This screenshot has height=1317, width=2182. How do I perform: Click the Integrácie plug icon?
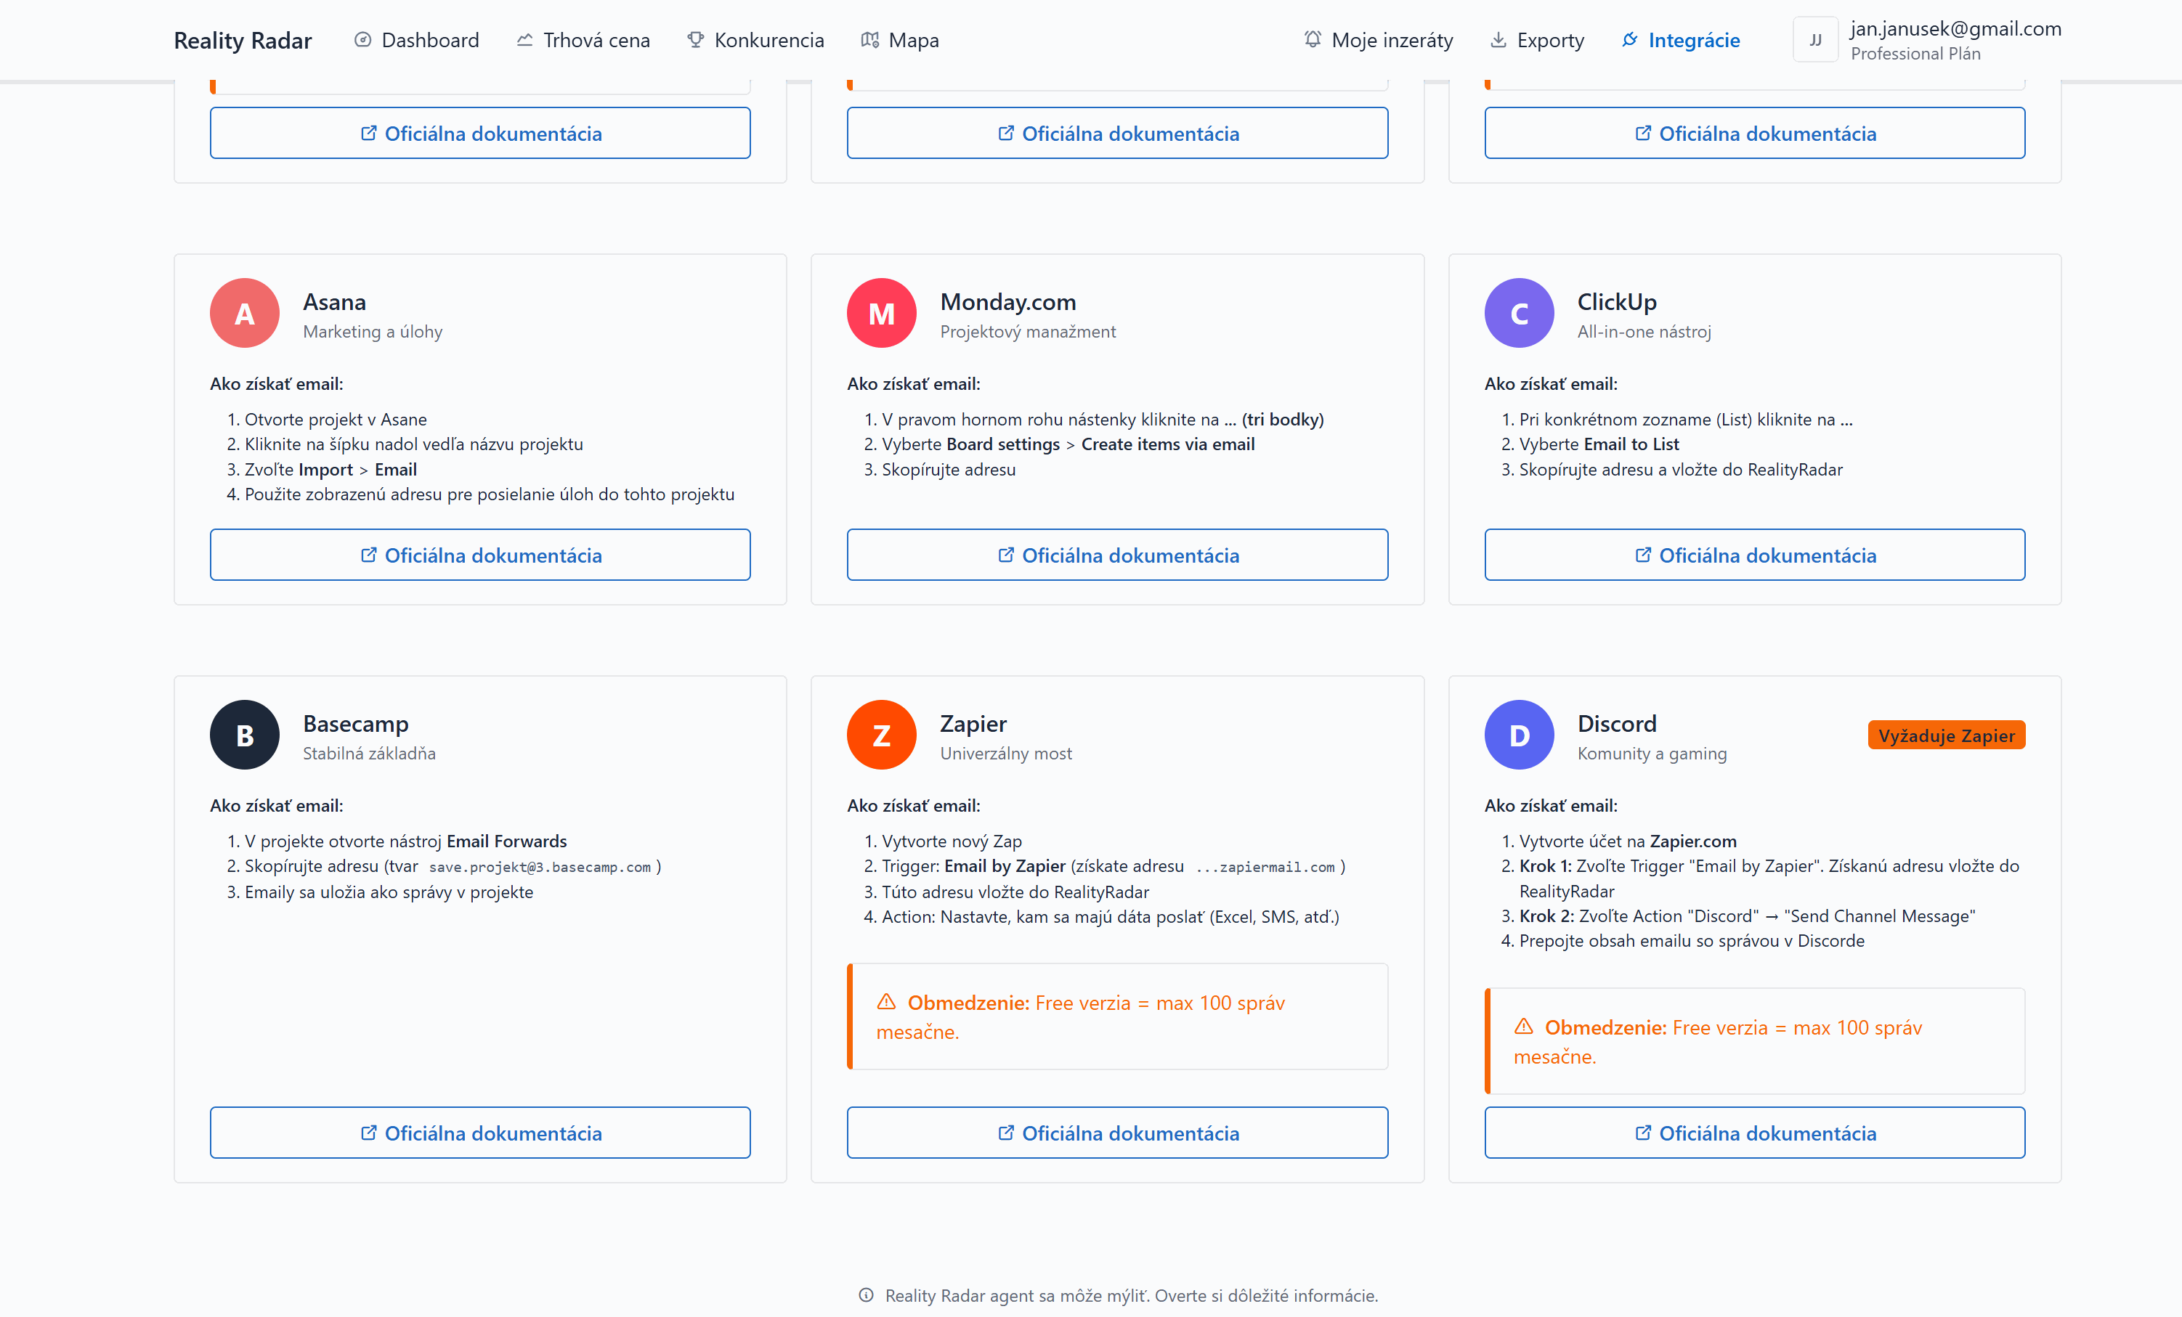(x=1629, y=40)
